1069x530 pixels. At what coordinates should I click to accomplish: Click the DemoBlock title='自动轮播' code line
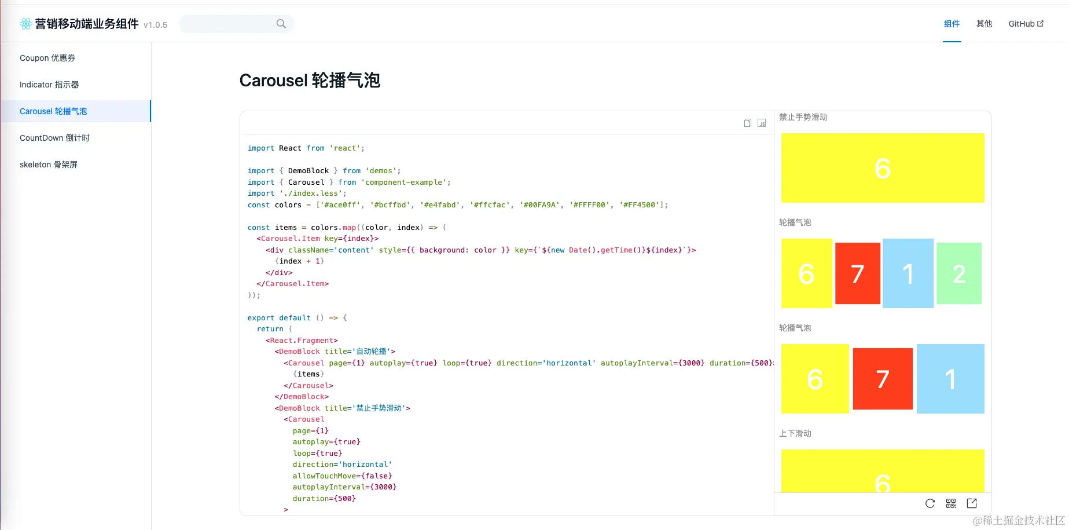335,352
